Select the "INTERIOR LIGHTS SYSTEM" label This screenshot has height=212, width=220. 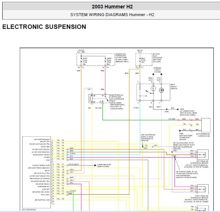click(x=157, y=70)
